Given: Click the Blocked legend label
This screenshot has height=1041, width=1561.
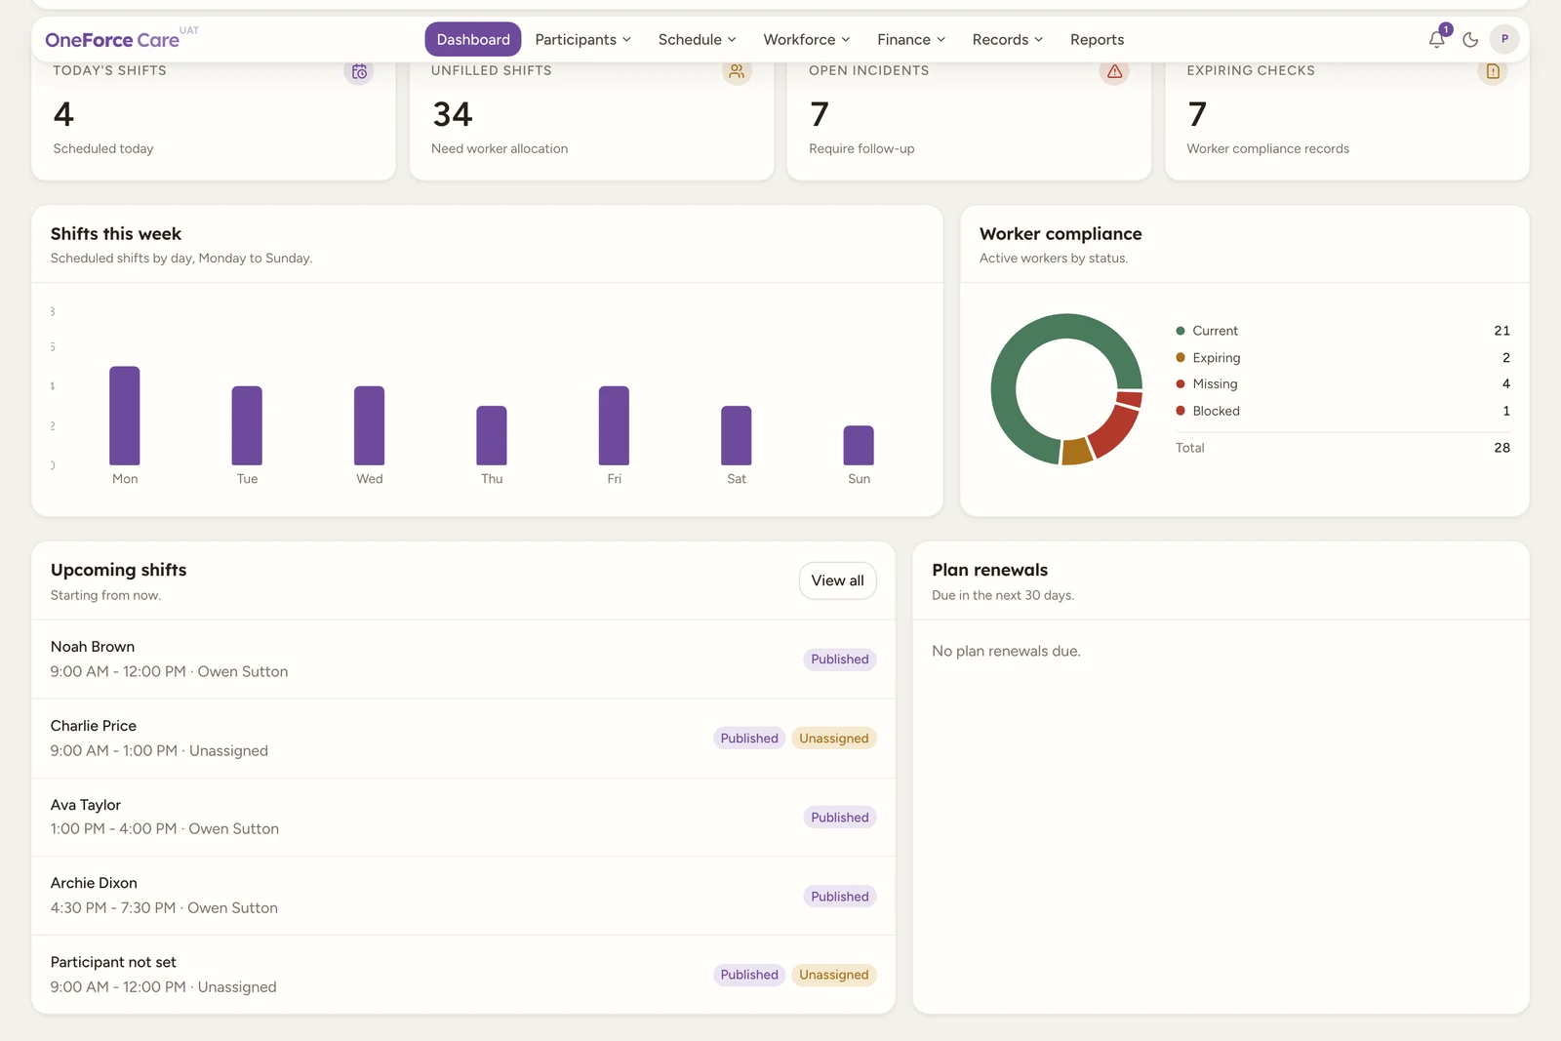Looking at the screenshot, I should click(x=1216, y=411).
